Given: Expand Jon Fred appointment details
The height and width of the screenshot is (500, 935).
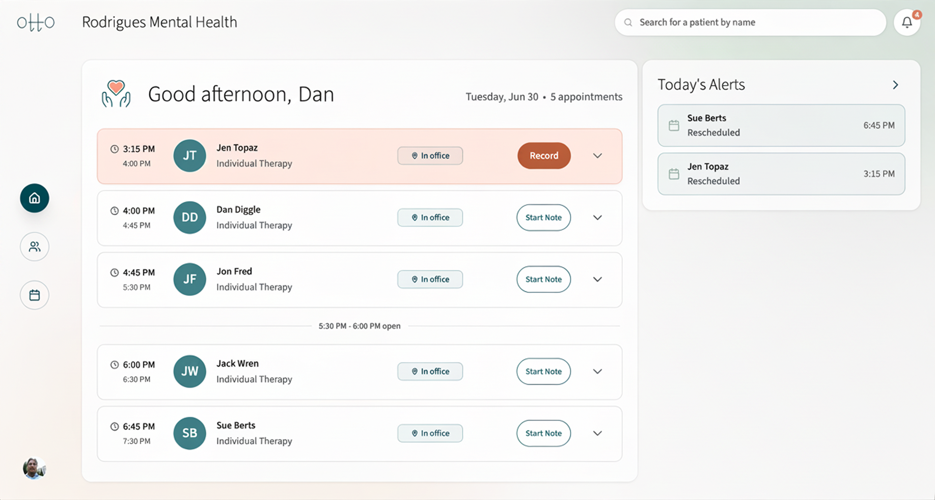Looking at the screenshot, I should [598, 279].
